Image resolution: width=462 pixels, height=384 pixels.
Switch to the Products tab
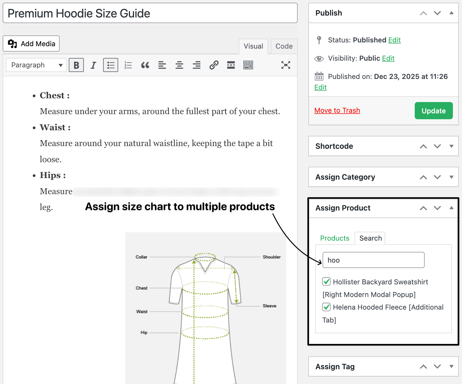coord(335,238)
